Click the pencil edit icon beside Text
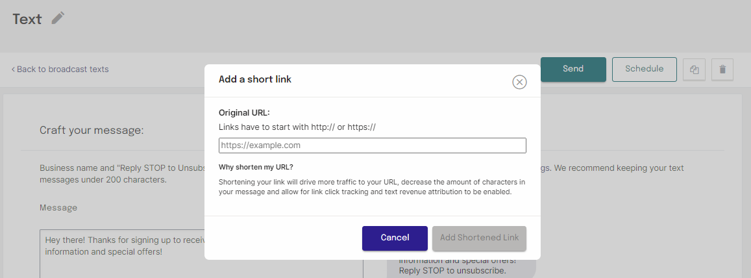Screen dimensions: 751x278 tap(58, 18)
